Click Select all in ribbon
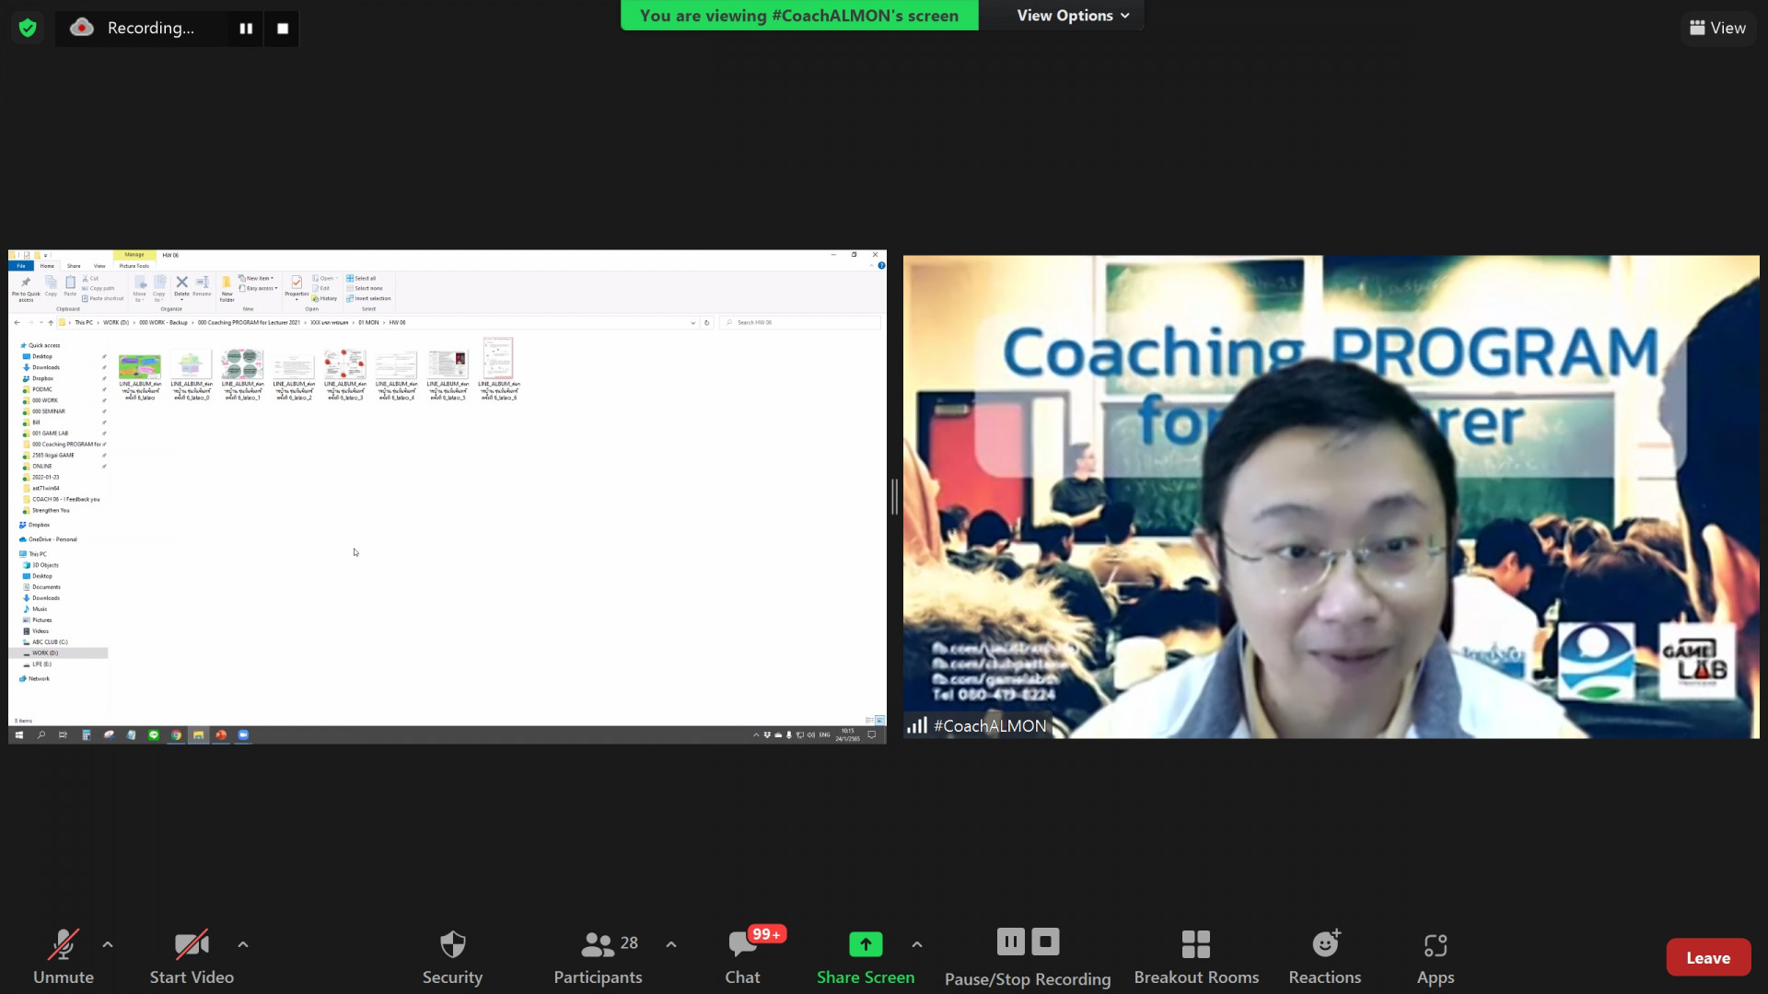Viewport: 1768px width, 994px height. (361, 278)
